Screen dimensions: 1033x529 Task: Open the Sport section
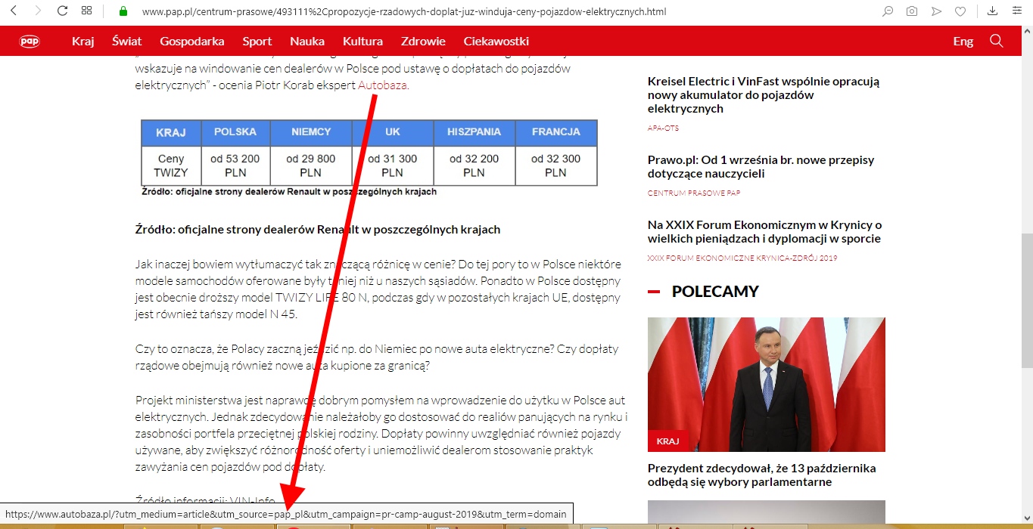(257, 42)
